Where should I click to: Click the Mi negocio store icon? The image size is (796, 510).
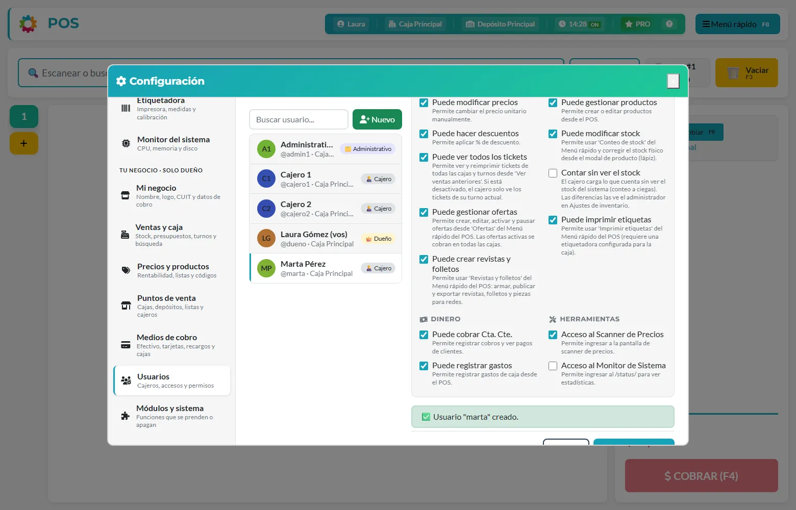click(x=125, y=195)
